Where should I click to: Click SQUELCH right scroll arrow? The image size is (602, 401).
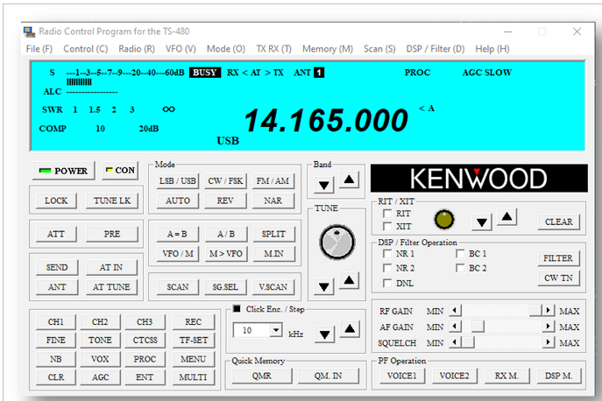(549, 342)
